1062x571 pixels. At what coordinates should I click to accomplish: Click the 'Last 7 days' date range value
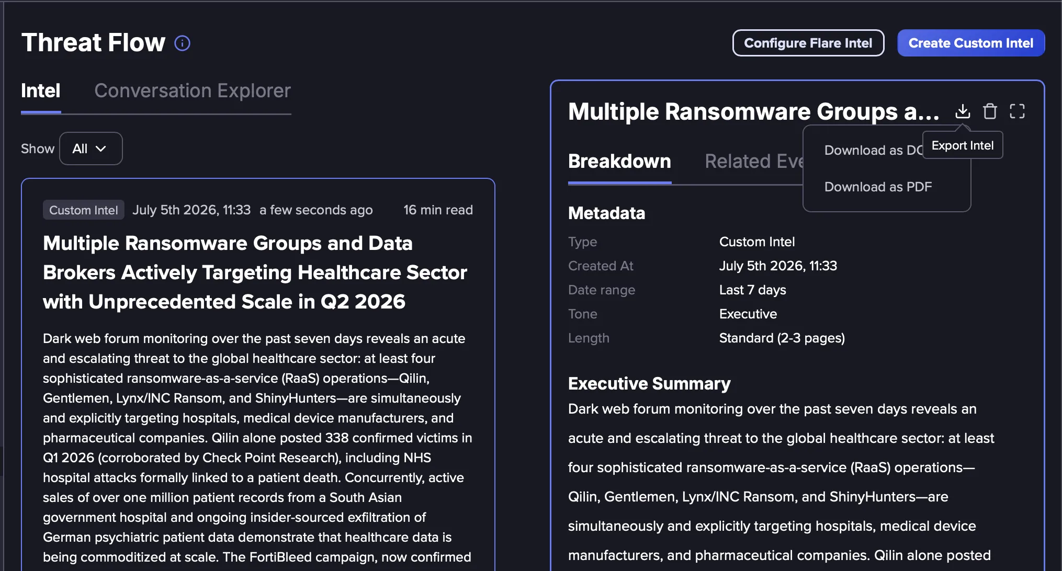click(x=752, y=290)
